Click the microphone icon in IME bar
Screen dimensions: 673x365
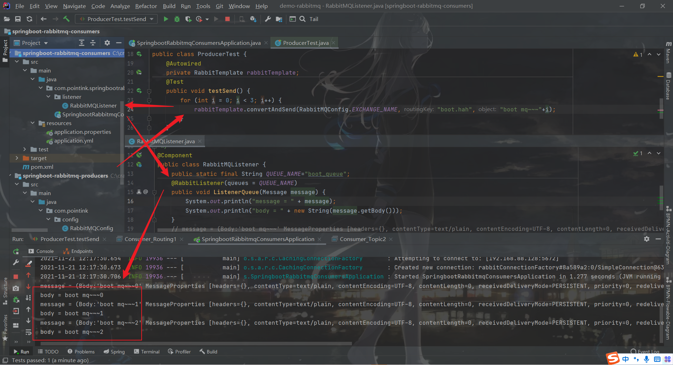pos(647,359)
